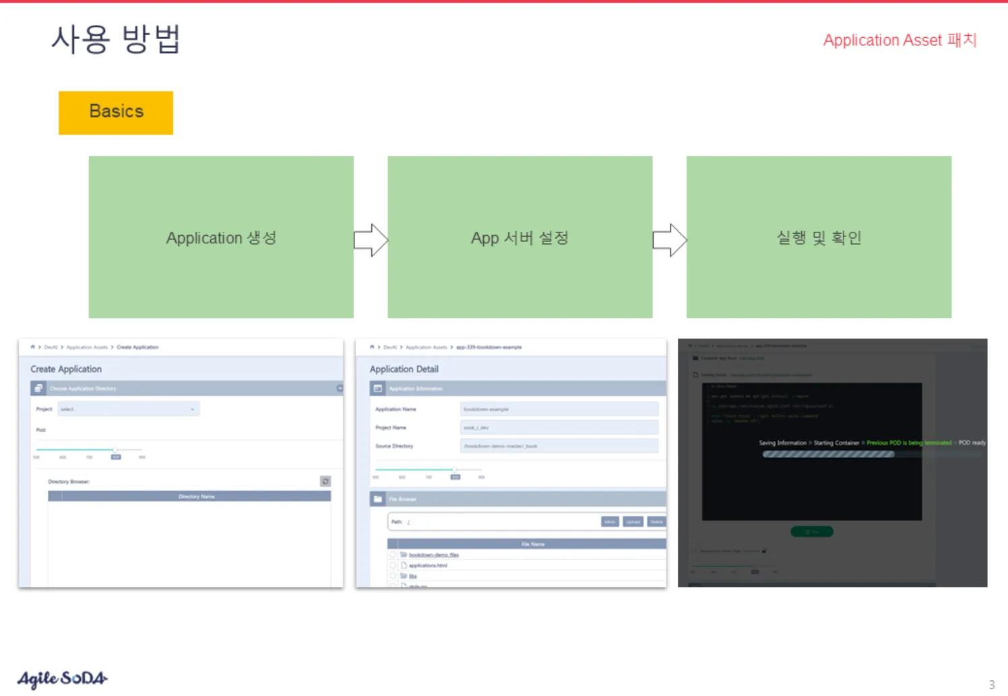The width and height of the screenshot is (1008, 696).
Task: Click the Choose Application Directory section icon
Action: (38, 388)
